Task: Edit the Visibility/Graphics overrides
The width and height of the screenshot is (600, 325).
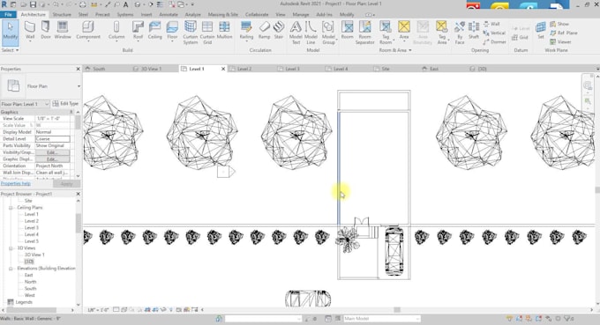Action: click(52, 152)
